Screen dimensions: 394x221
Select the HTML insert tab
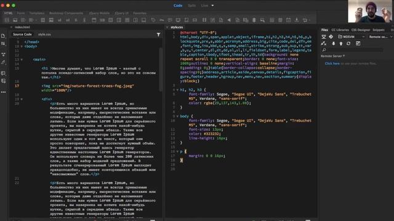[8, 13]
